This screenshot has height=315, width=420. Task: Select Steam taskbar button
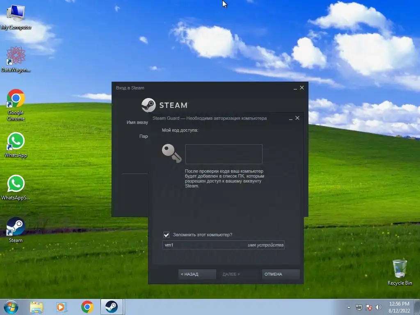point(112,307)
